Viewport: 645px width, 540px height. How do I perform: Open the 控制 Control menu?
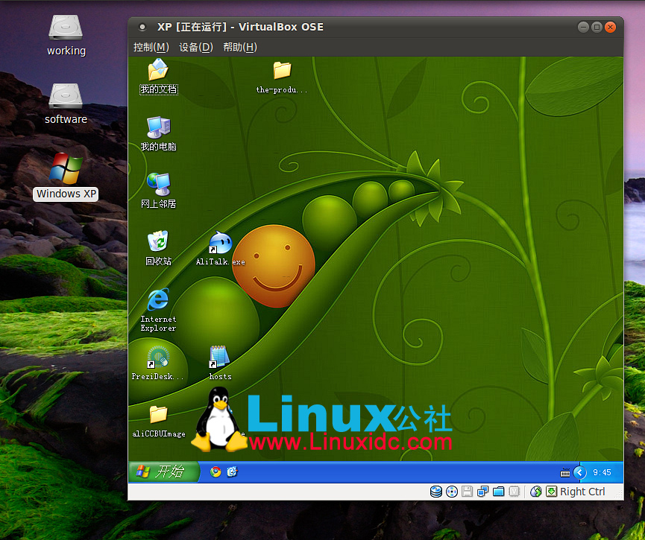point(151,47)
